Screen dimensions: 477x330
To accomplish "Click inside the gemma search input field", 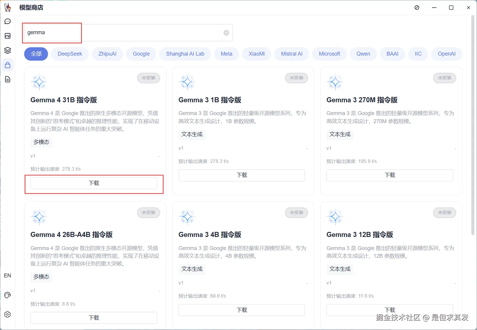I will [89, 32].
